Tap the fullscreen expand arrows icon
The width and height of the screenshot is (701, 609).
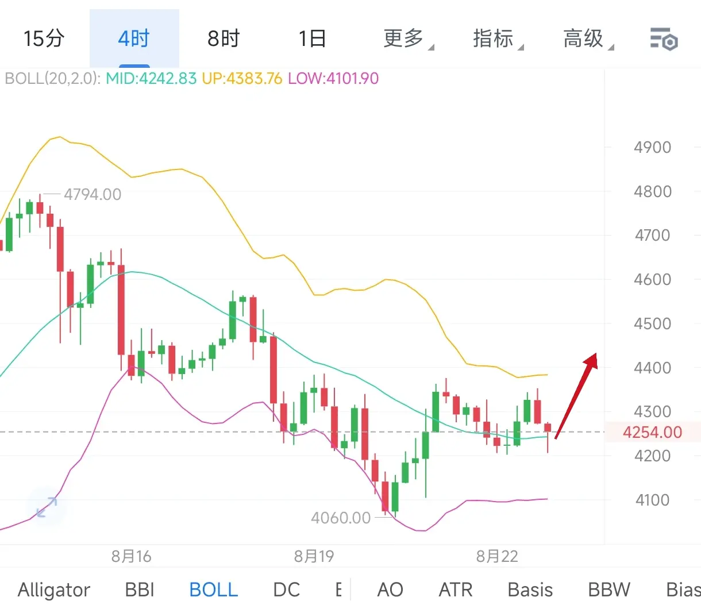(x=47, y=507)
